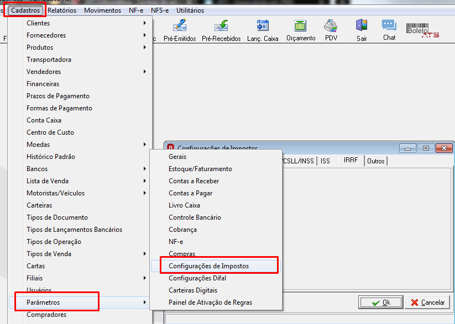Switch to the Outros tab

point(375,161)
